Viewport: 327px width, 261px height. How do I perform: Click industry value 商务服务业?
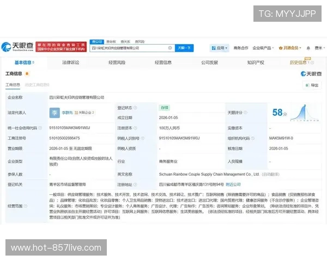(168, 161)
